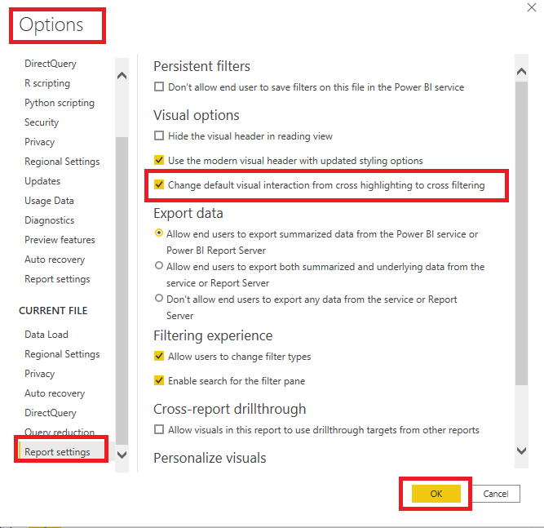Click the Filtering experience heading
Screen dimensions: 544x528
[213, 335]
